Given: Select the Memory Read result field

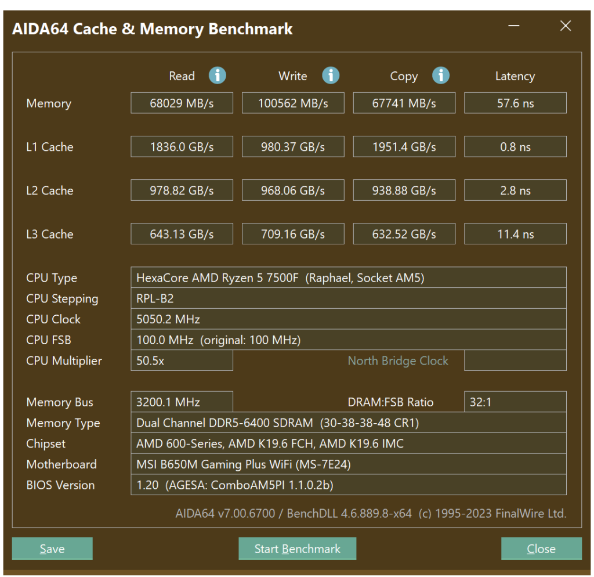Looking at the screenshot, I should pyautogui.click(x=182, y=103).
